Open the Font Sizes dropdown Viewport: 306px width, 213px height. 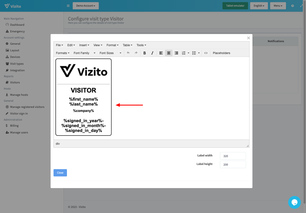[110, 53]
